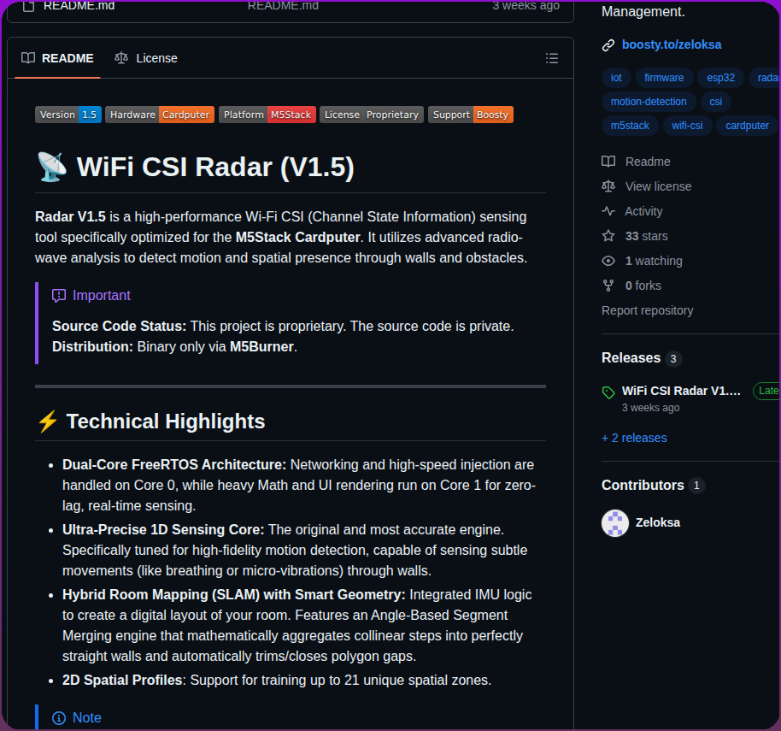The width and height of the screenshot is (781, 731).
Task: Open the WiFi CSI Radar V1 release
Action: (681, 391)
